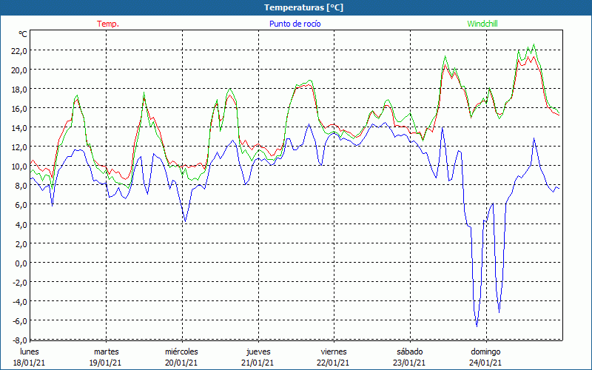
Task: Click the '18,0' y-axis value
Action: 19,90
